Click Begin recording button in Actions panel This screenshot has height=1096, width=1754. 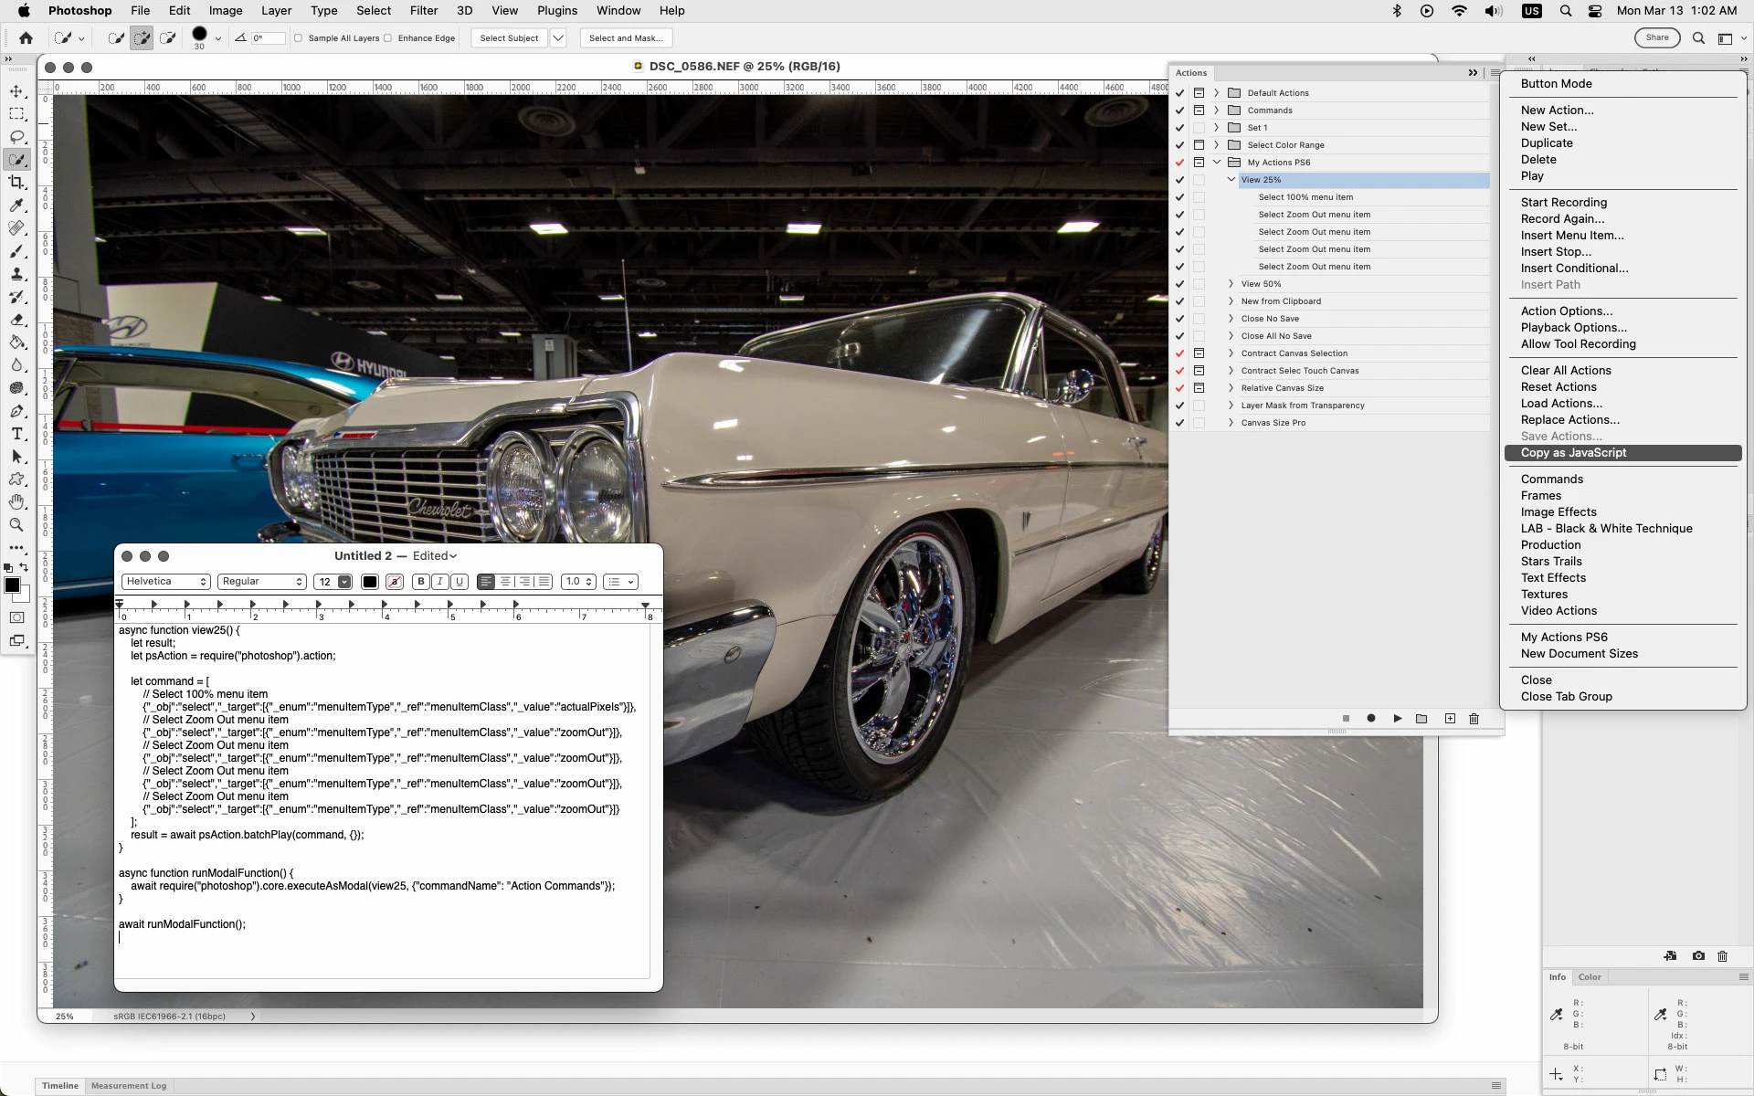(1370, 719)
